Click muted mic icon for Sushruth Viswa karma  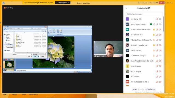157,45
